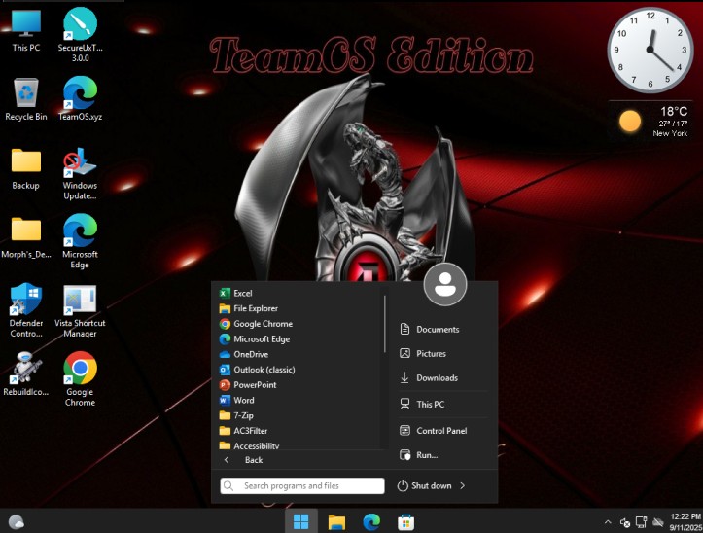Viewport: 703px width, 533px height.
Task: Click Microsoft Edge desktop shortcut
Action: [x=81, y=241]
